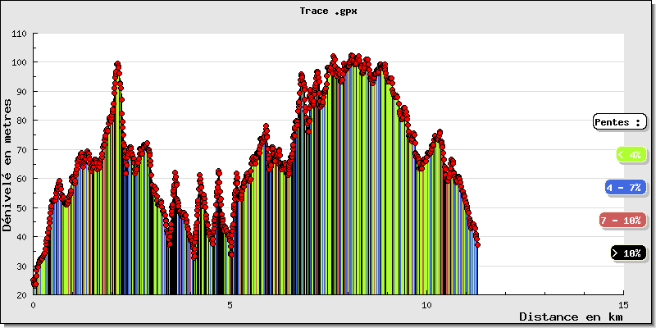Select the black "> 10%" legend entry

(627, 253)
